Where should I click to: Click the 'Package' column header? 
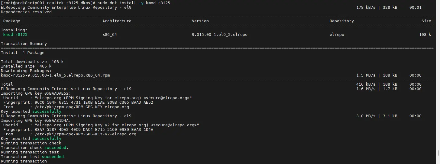(11, 21)
